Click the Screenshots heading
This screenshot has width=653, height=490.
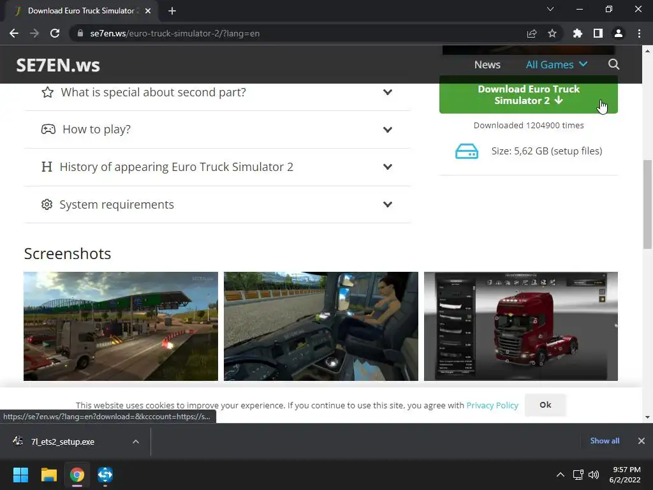coord(68,254)
